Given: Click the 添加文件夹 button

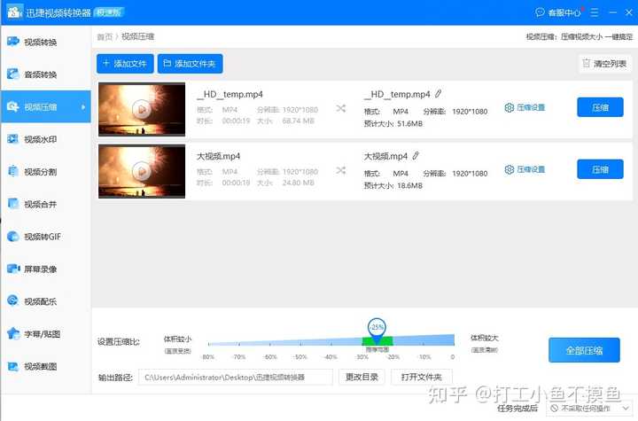Looking at the screenshot, I should pyautogui.click(x=190, y=64).
